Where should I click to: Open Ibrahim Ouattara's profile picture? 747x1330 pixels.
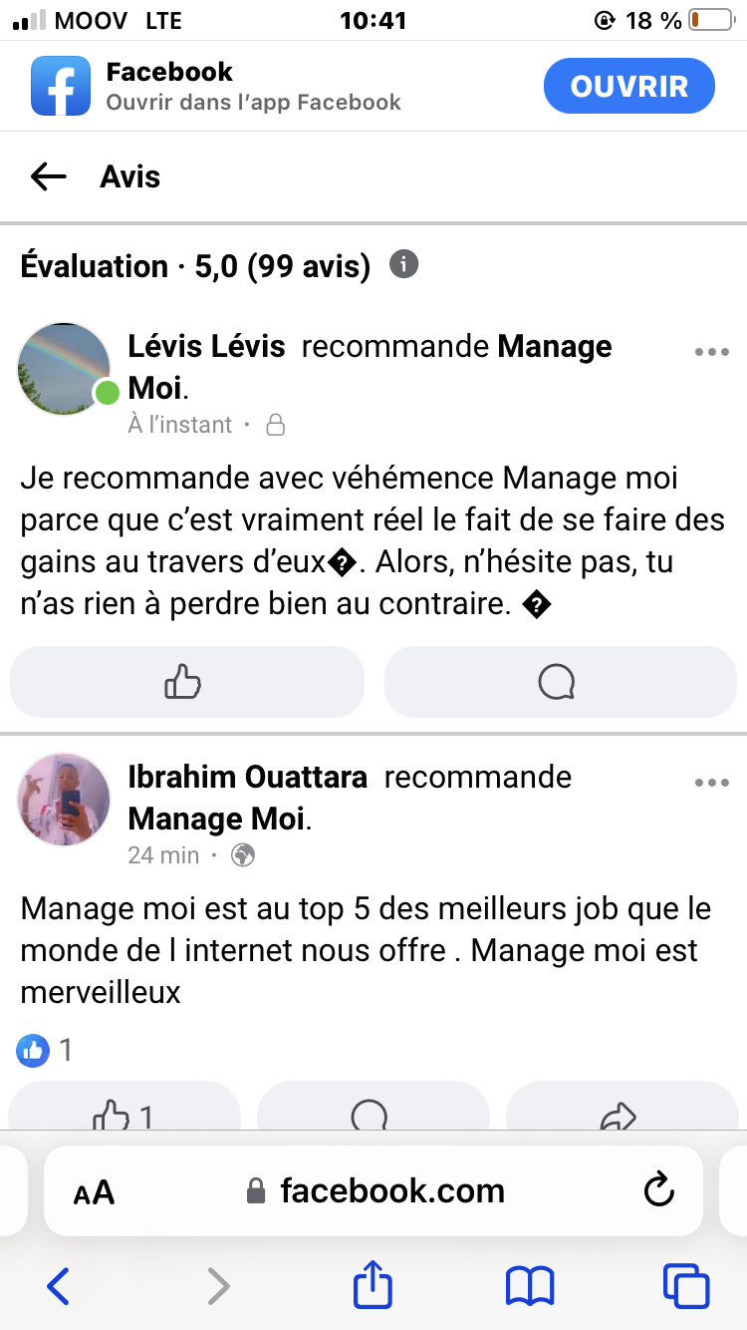65,799
